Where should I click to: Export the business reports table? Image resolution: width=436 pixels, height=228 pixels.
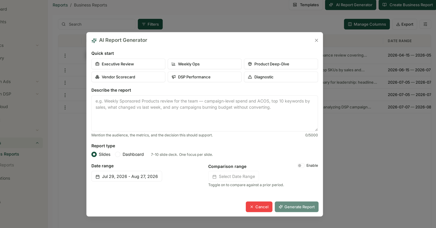point(405,24)
